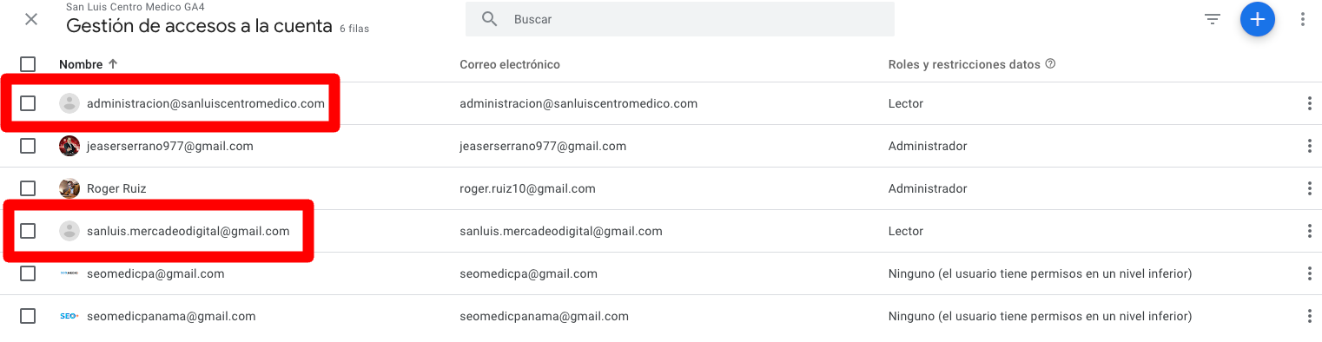1322x342 pixels.
Task: Close the account access management panel
Action: click(x=31, y=19)
